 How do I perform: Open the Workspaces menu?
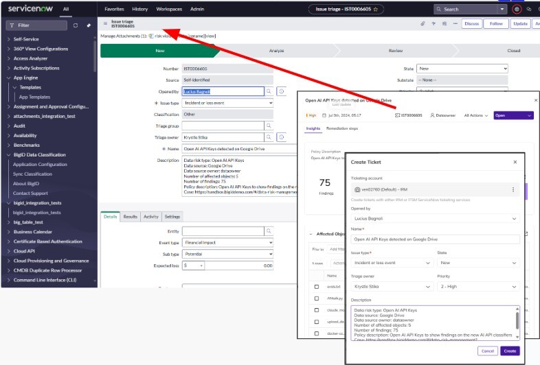click(x=169, y=10)
